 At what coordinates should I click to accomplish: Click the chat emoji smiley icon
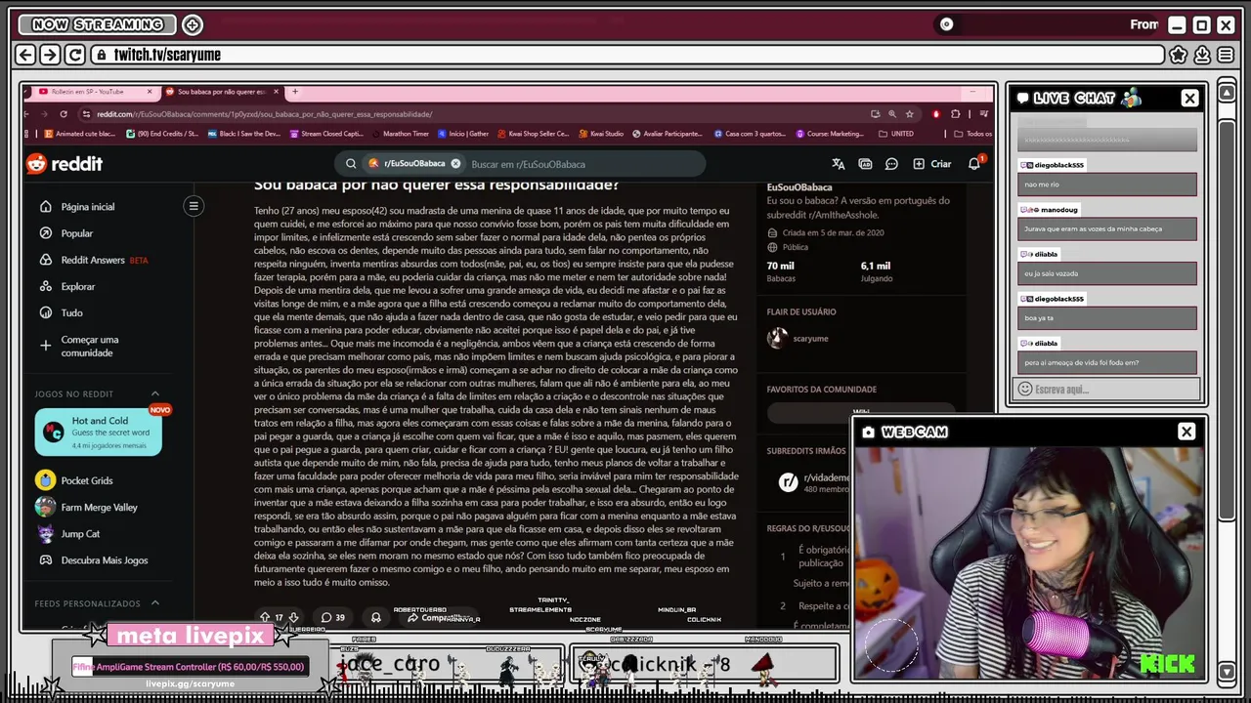point(1024,389)
